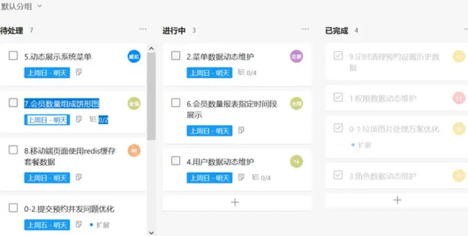Click the note icon on task 4.用户数据动态维护
The width and height of the screenshot is (468, 236).
pos(241,177)
